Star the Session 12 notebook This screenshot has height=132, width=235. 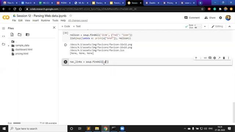point(70,16)
